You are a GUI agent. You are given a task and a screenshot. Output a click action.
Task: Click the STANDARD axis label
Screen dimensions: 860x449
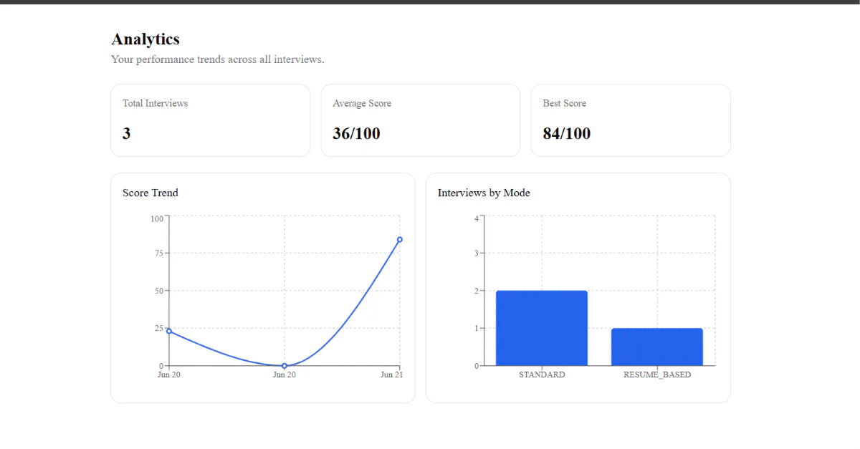(542, 375)
